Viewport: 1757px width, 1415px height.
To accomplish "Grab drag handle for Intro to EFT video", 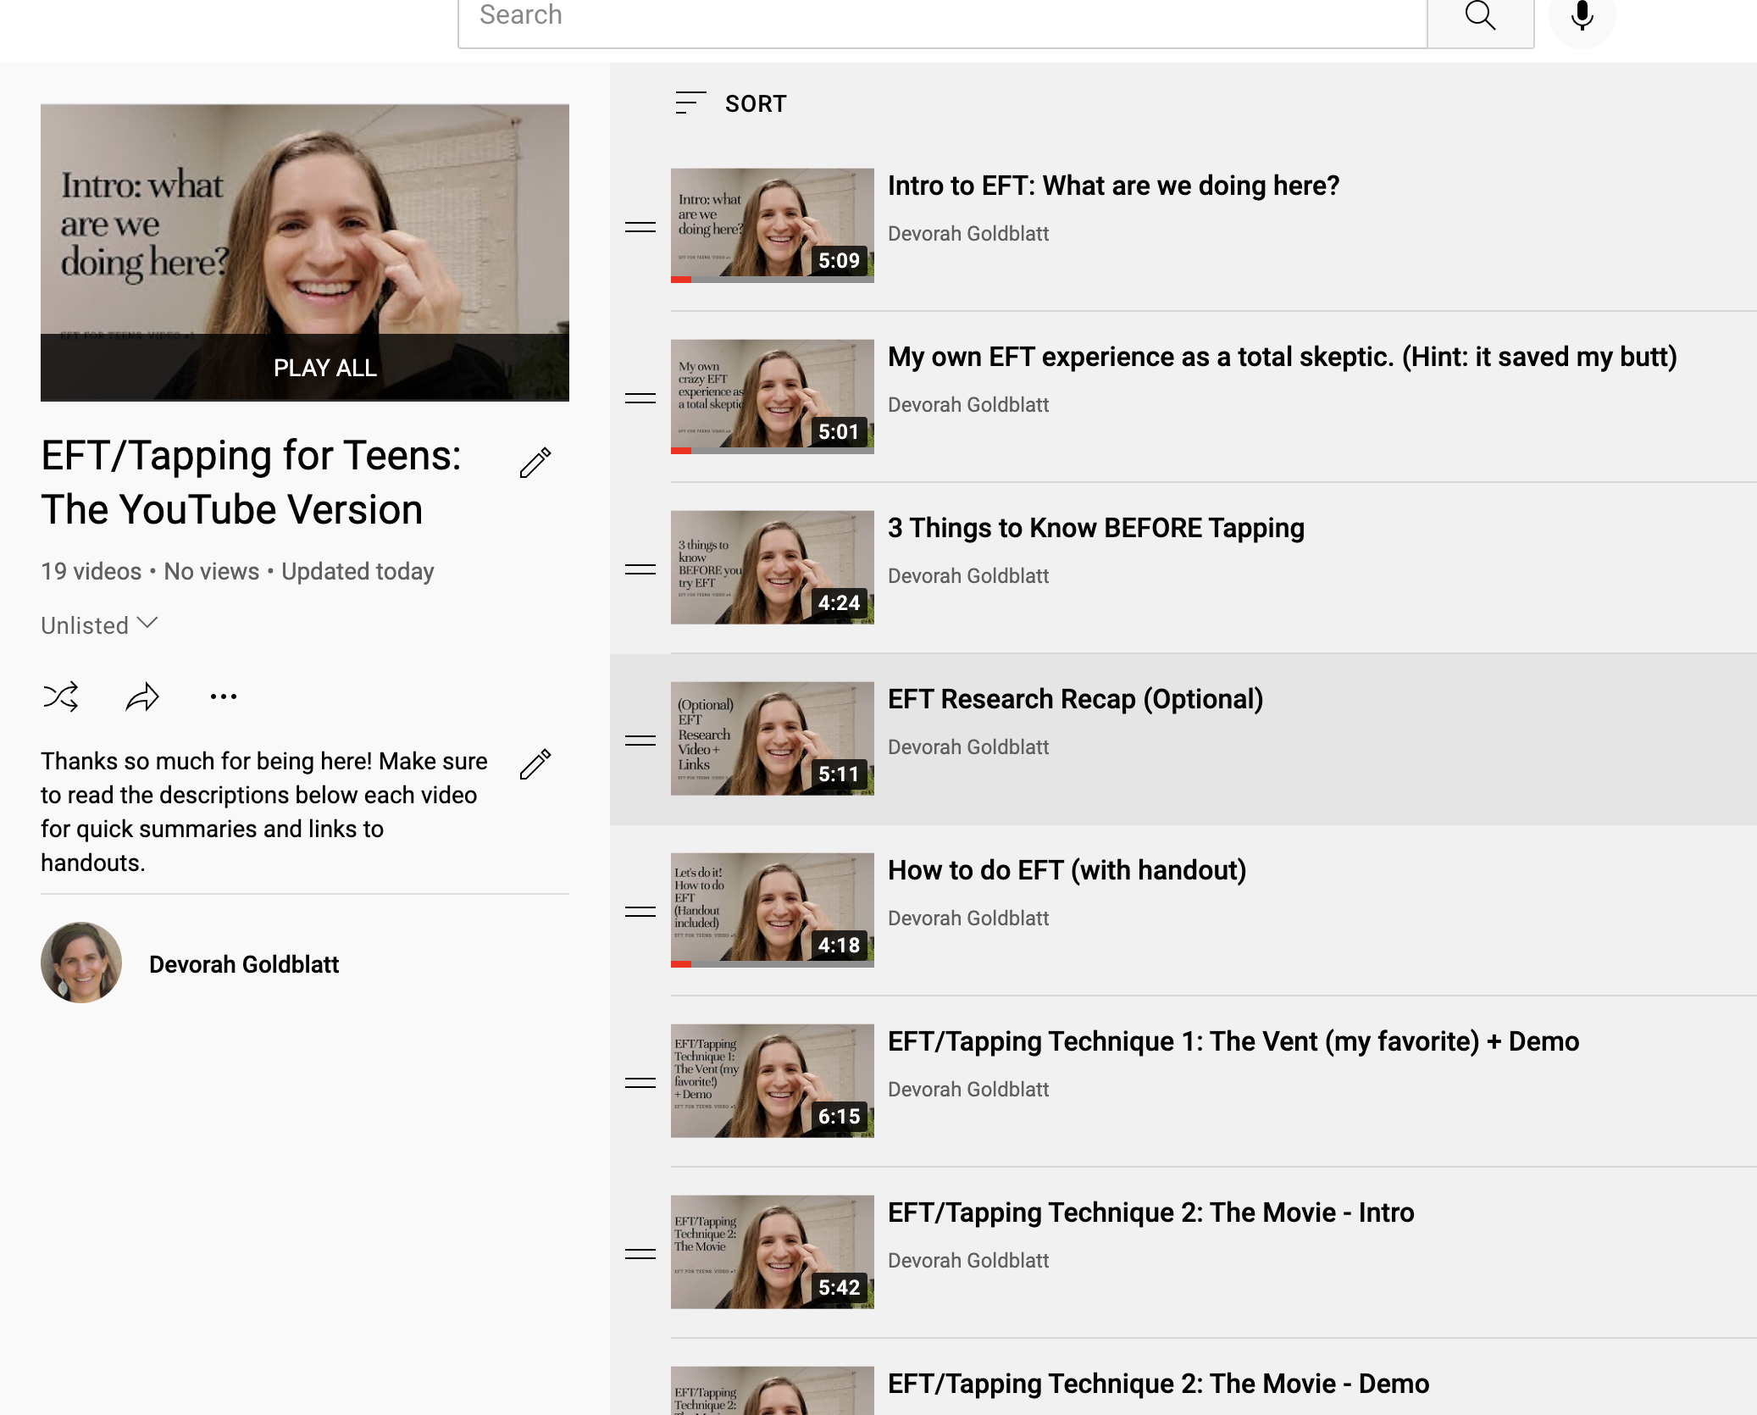I will click(640, 227).
